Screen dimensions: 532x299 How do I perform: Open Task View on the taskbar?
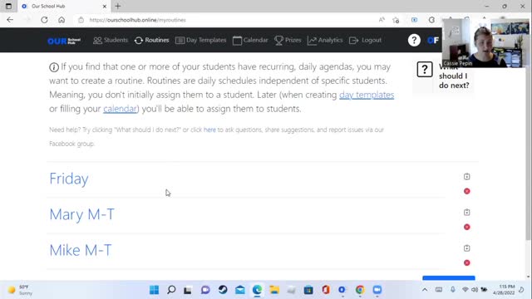188,290
